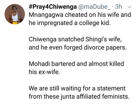Open the #Pray4Chiwenga display name

click(53, 7)
